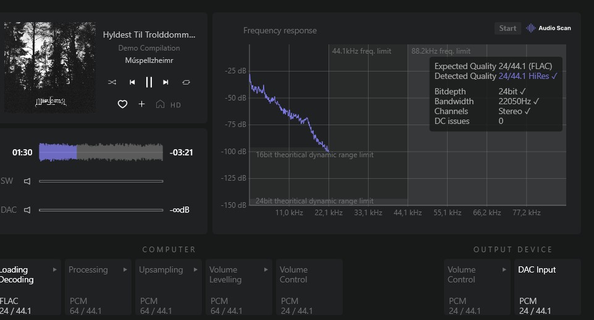Open the Múspellzheimr artist link

coord(149,60)
